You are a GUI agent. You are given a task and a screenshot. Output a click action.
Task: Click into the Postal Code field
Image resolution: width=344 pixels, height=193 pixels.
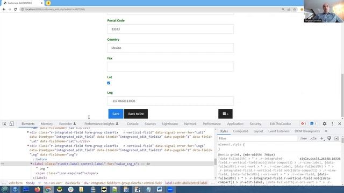pos(170,29)
